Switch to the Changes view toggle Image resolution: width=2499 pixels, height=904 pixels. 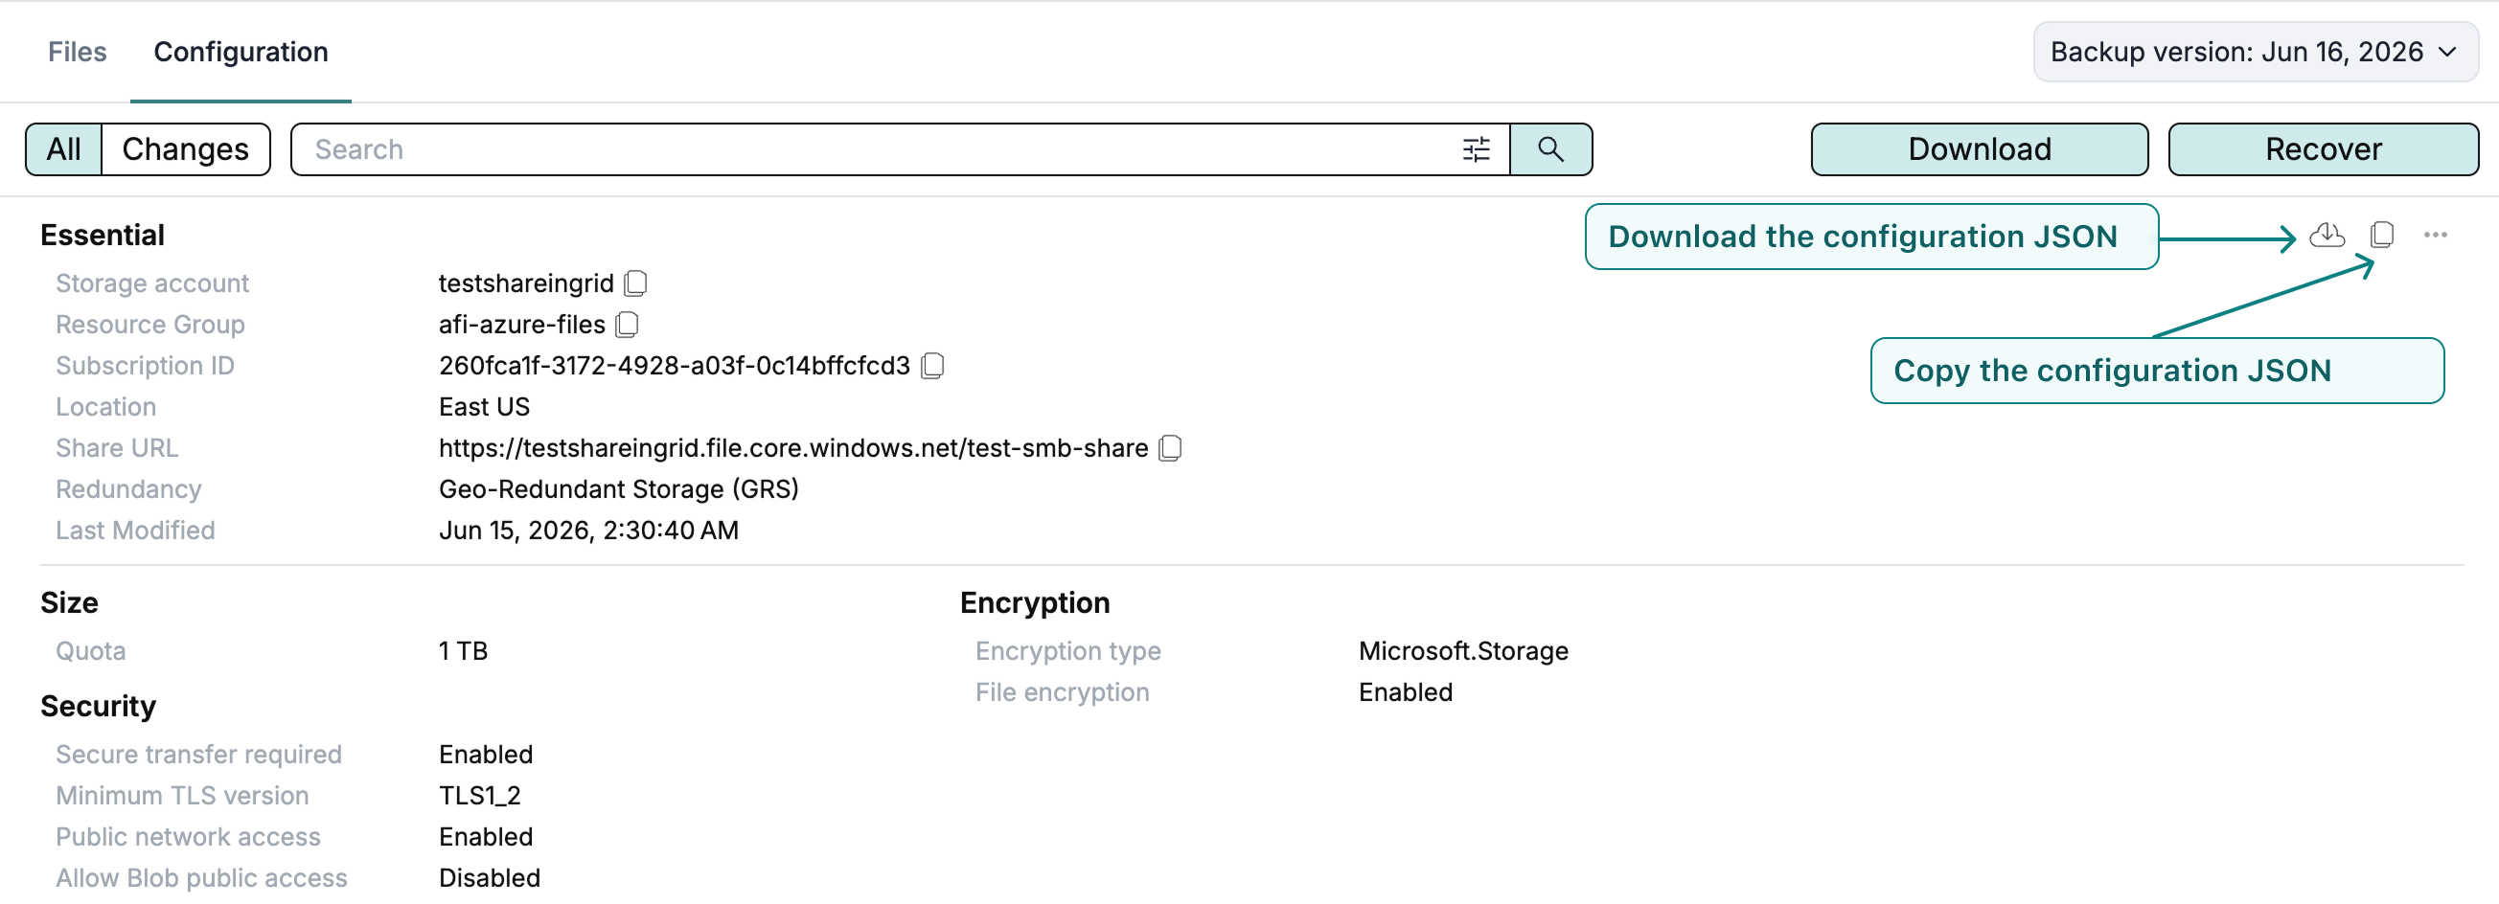(185, 149)
